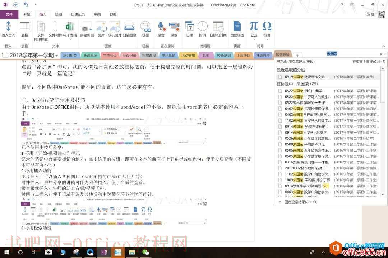
Task: Click 在页面上查找(Ctrl+F) link
Action: pyautogui.click(x=369, y=62)
